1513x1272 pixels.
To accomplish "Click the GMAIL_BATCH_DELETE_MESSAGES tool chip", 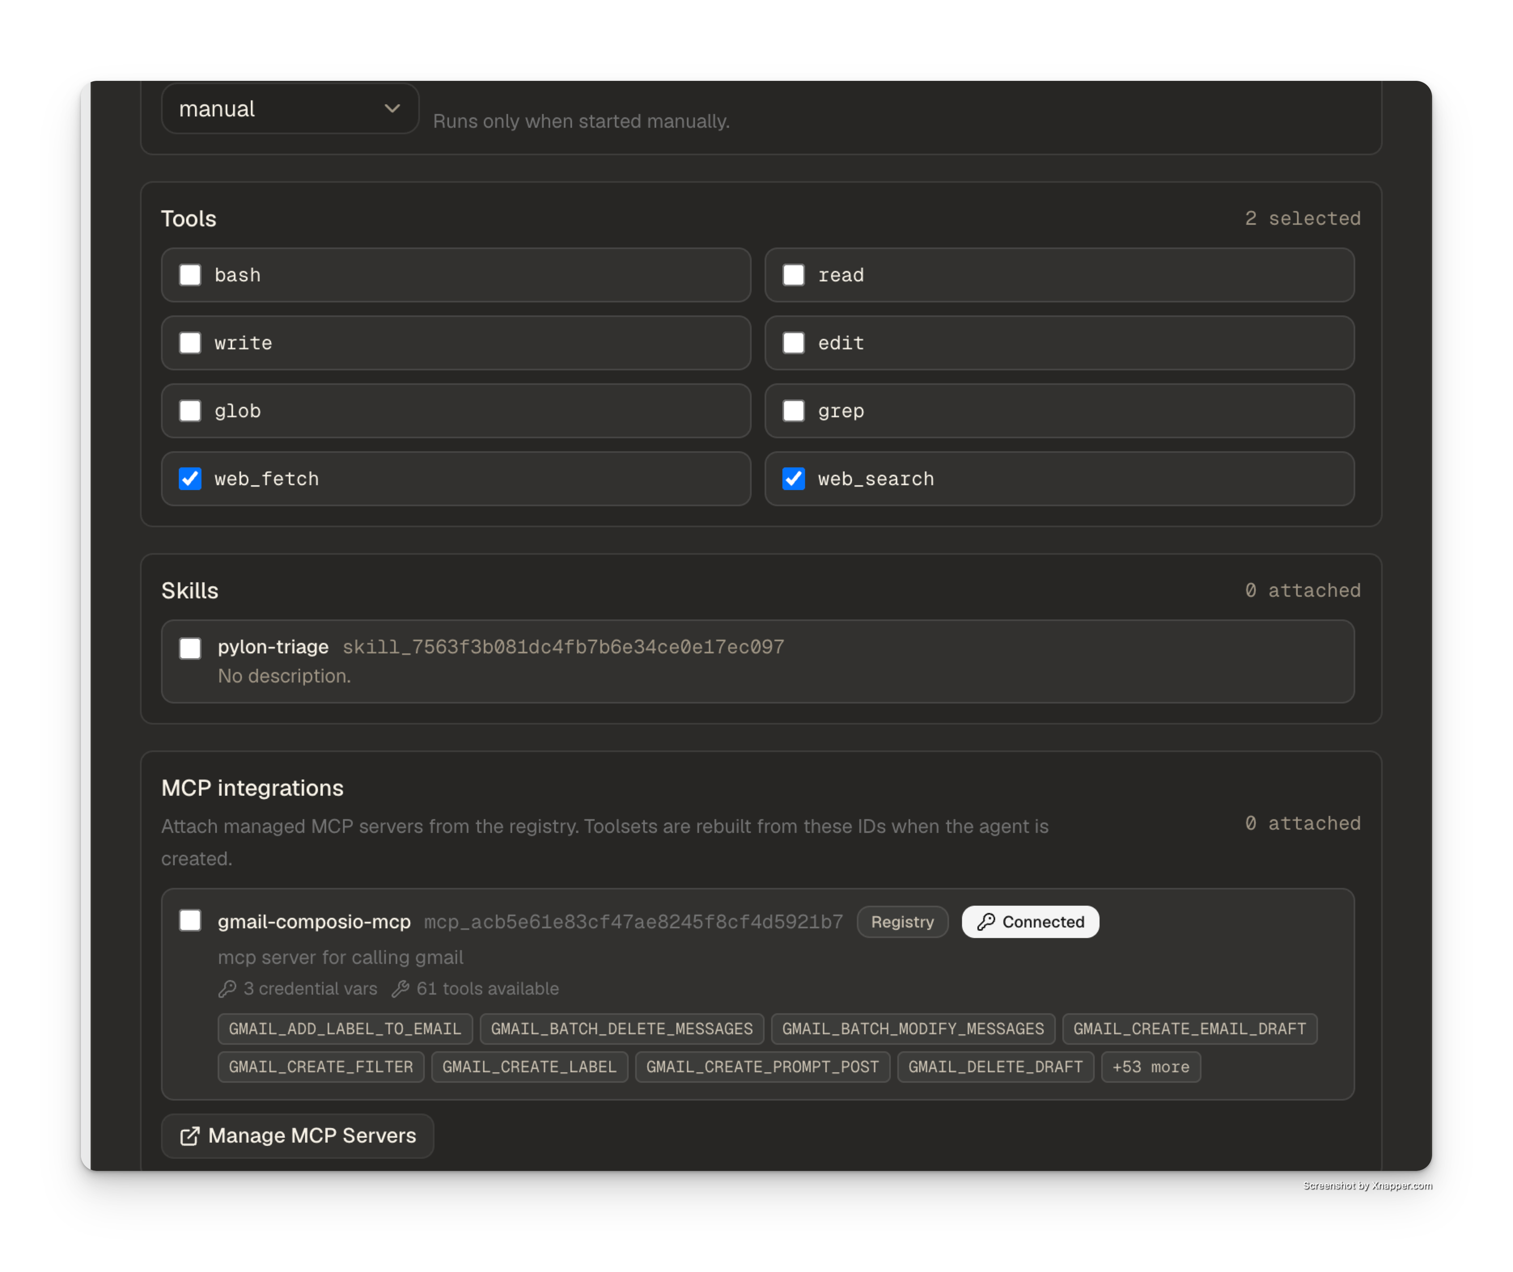I will [x=621, y=1028].
